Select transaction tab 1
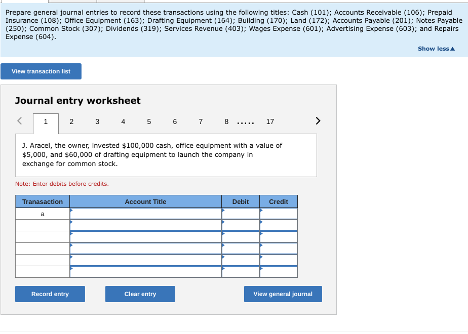 (46, 121)
